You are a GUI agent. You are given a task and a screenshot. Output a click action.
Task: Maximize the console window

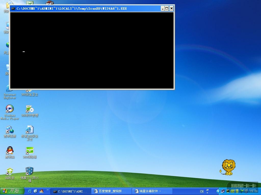[167, 8]
